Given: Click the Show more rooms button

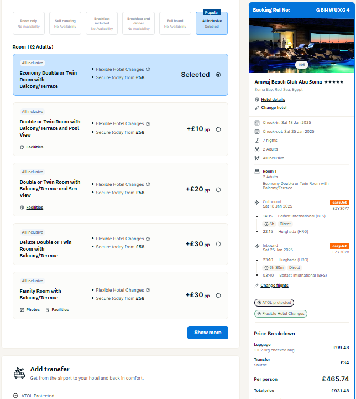Looking at the screenshot, I should [x=208, y=333].
